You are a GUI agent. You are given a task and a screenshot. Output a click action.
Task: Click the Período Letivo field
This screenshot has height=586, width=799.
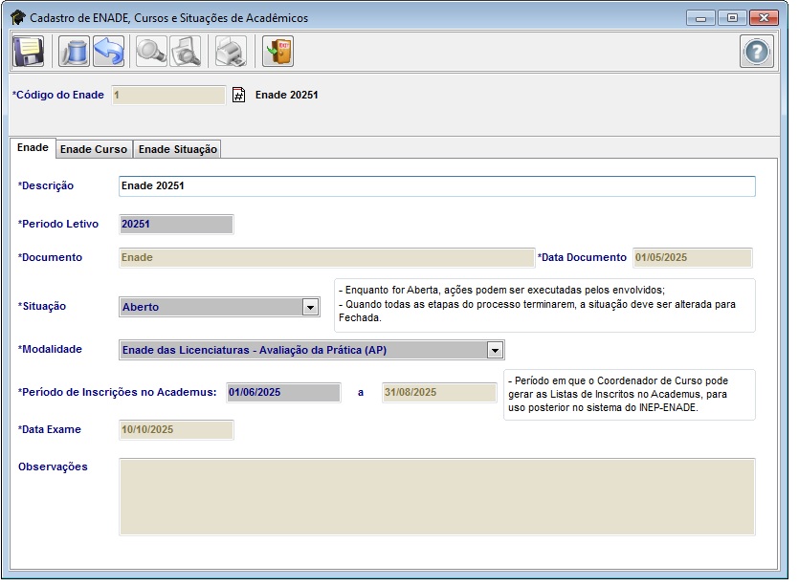175,225
